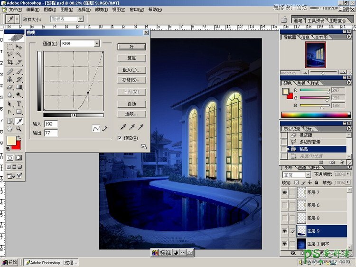Hide 图层 7 using its eye icon
The image size is (356, 267).
[x=284, y=192]
